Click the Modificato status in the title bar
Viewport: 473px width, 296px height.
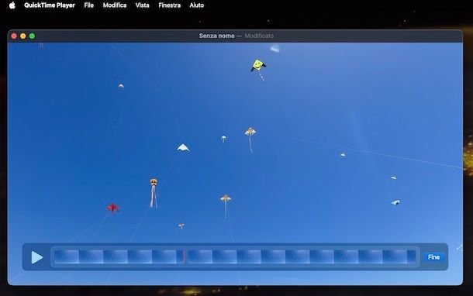pyautogui.click(x=259, y=36)
